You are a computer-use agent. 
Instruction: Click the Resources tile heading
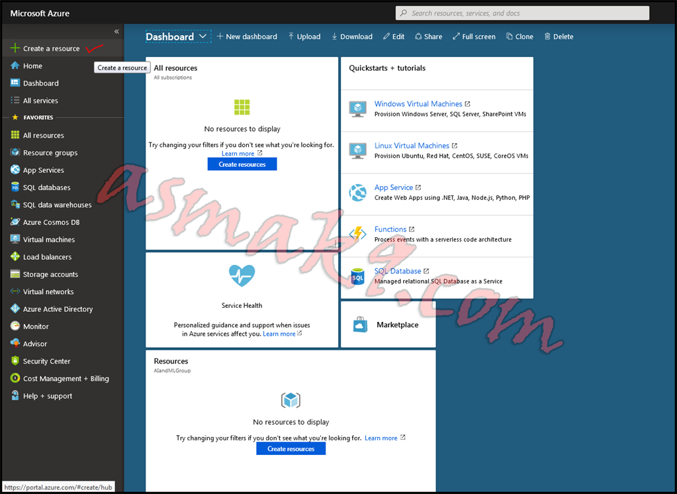click(171, 361)
